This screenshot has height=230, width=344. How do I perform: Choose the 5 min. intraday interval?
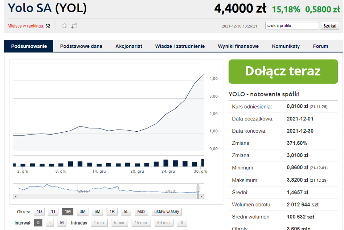pos(119,223)
